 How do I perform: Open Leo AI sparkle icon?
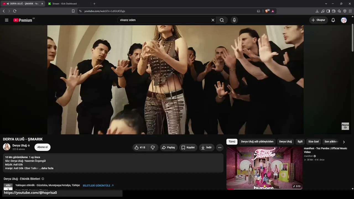pos(339,11)
